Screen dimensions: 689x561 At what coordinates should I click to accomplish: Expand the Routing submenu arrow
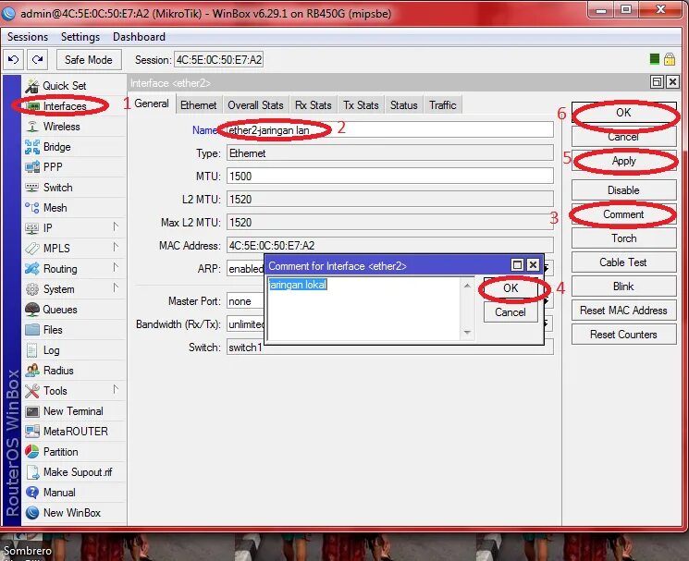coord(115,267)
